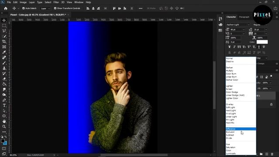Select the Clone Stamp tool
This screenshot has width=279, height=157.
pyautogui.click(x=4, y=68)
